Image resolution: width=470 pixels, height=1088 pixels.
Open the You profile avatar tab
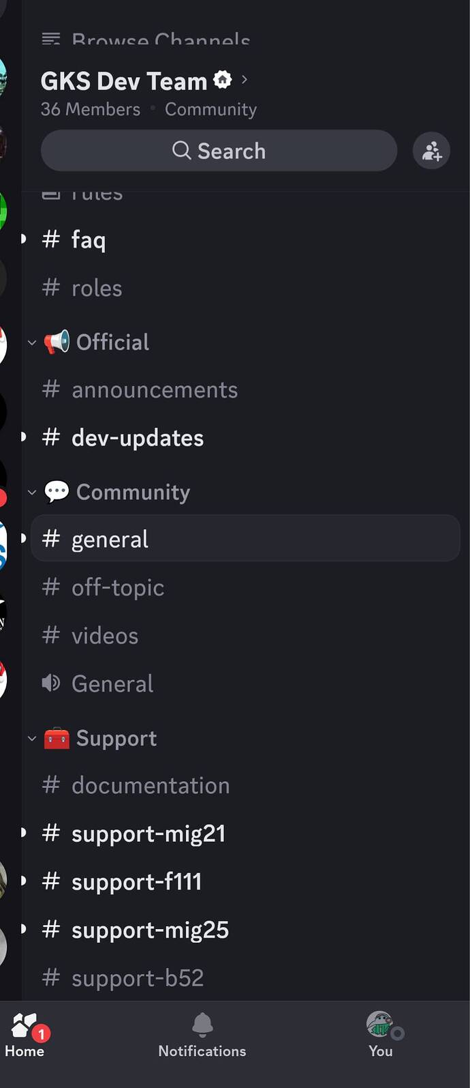(x=380, y=1034)
